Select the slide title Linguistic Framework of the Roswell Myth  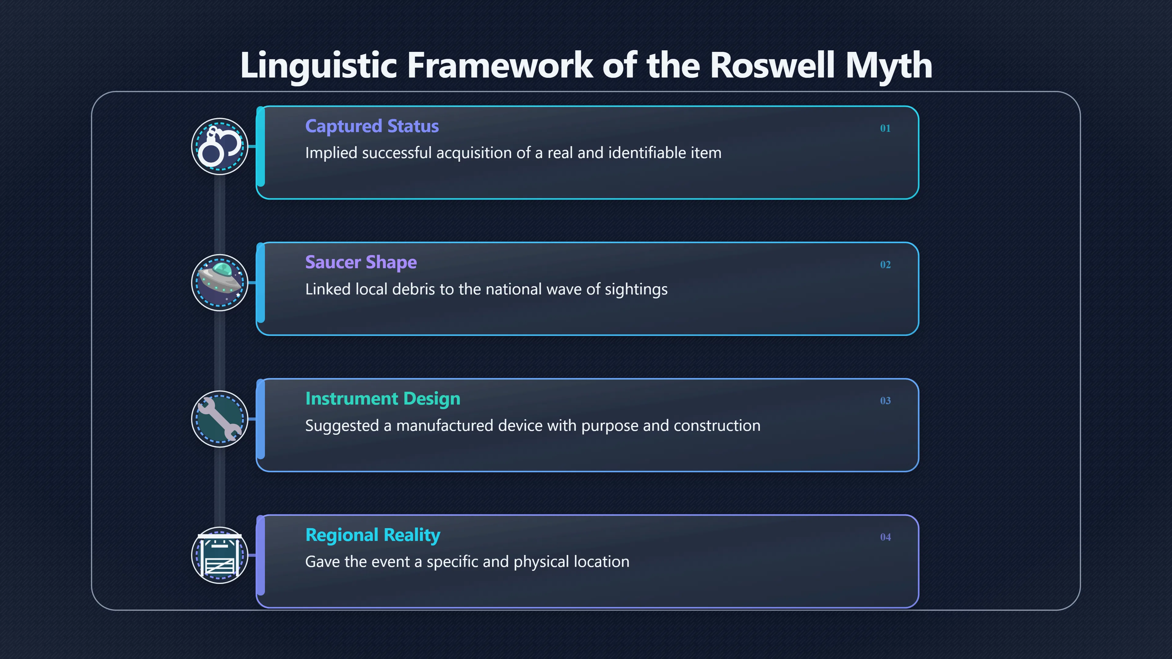point(586,66)
